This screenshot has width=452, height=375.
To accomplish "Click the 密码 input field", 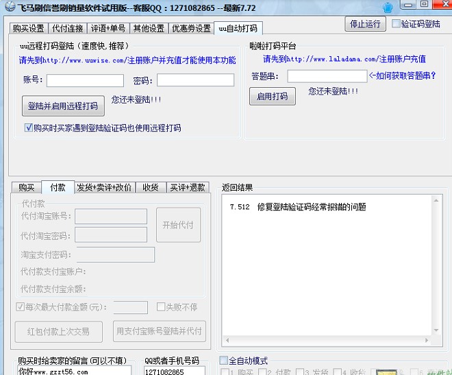I will [x=195, y=80].
